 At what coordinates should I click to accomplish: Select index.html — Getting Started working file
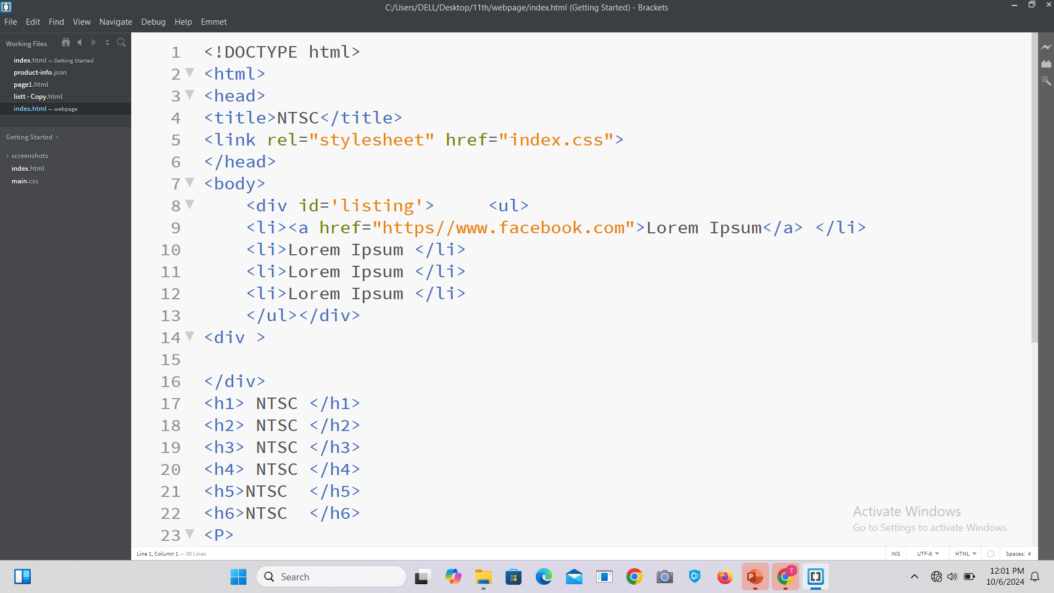coord(65,60)
